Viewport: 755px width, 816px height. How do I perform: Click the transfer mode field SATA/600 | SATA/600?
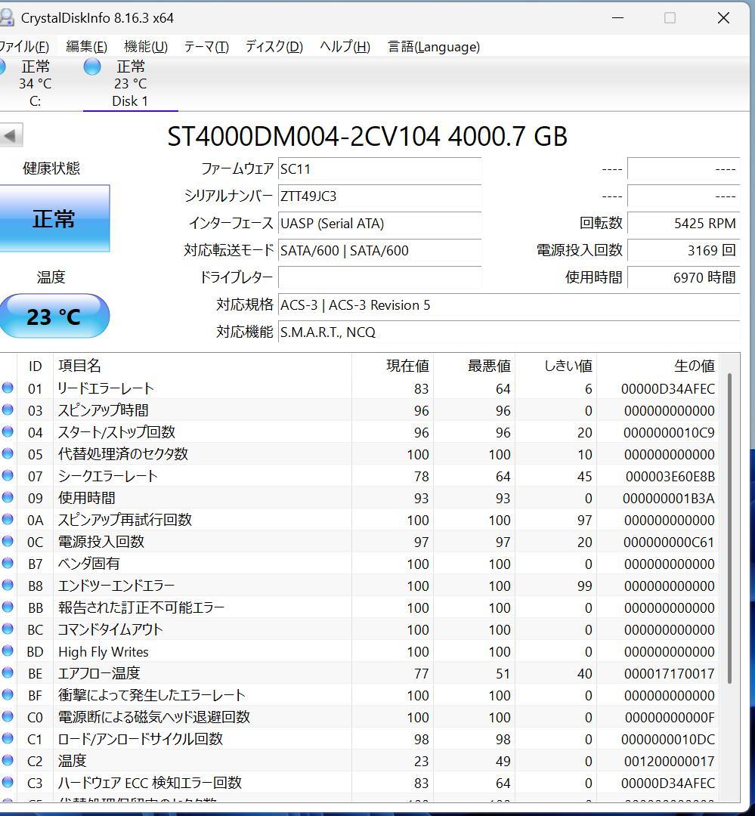[x=379, y=250]
